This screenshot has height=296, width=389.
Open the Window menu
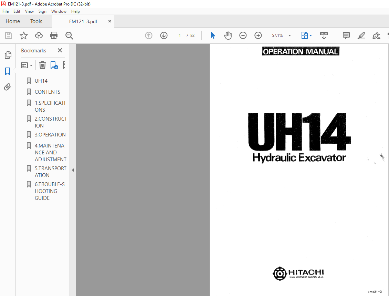coord(59,11)
